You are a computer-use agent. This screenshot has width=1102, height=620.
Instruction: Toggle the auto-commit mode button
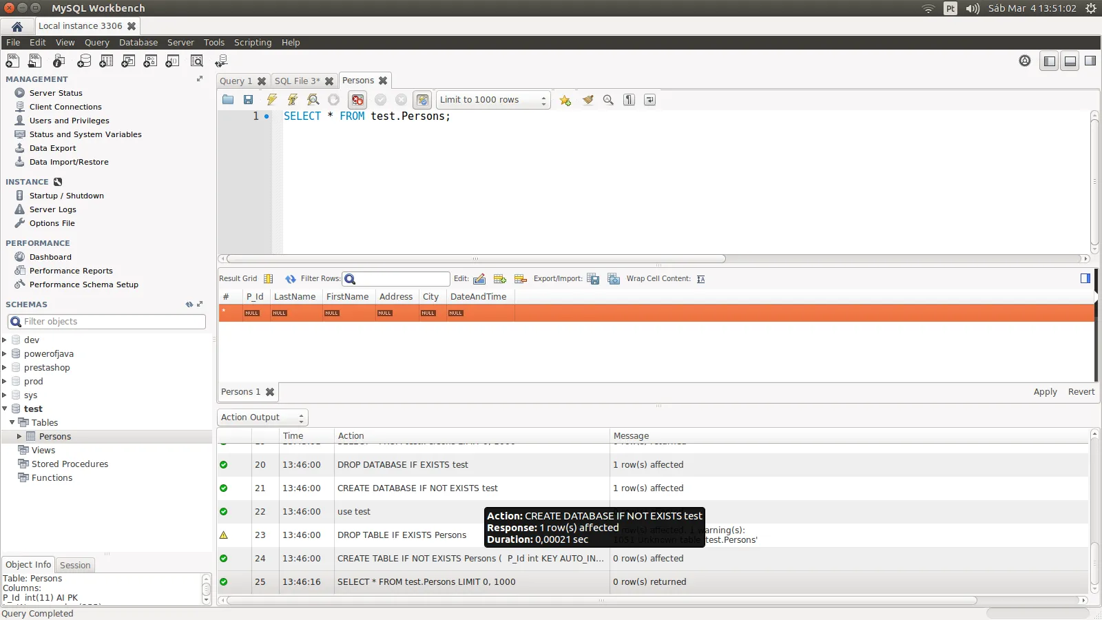(x=422, y=100)
